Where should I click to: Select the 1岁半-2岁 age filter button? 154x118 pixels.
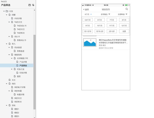[100, 31]
